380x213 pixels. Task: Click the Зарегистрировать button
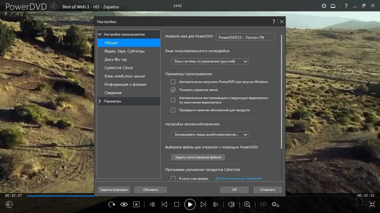(x=114, y=190)
